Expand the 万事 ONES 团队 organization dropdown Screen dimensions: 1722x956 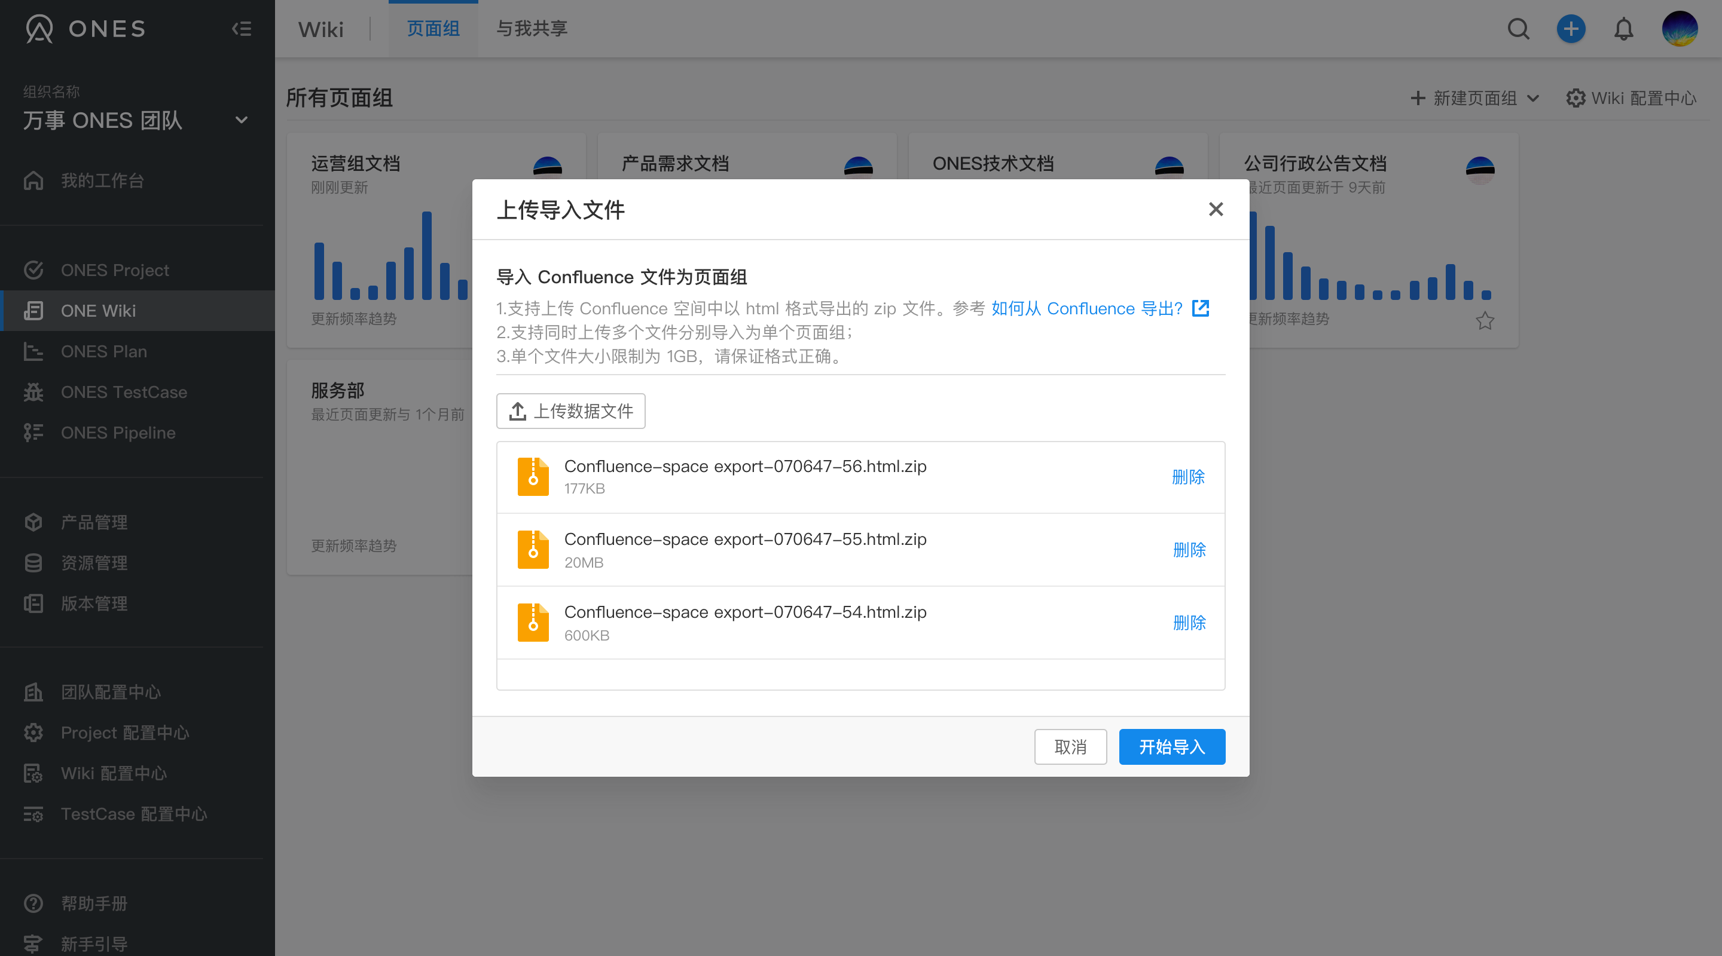click(x=240, y=120)
